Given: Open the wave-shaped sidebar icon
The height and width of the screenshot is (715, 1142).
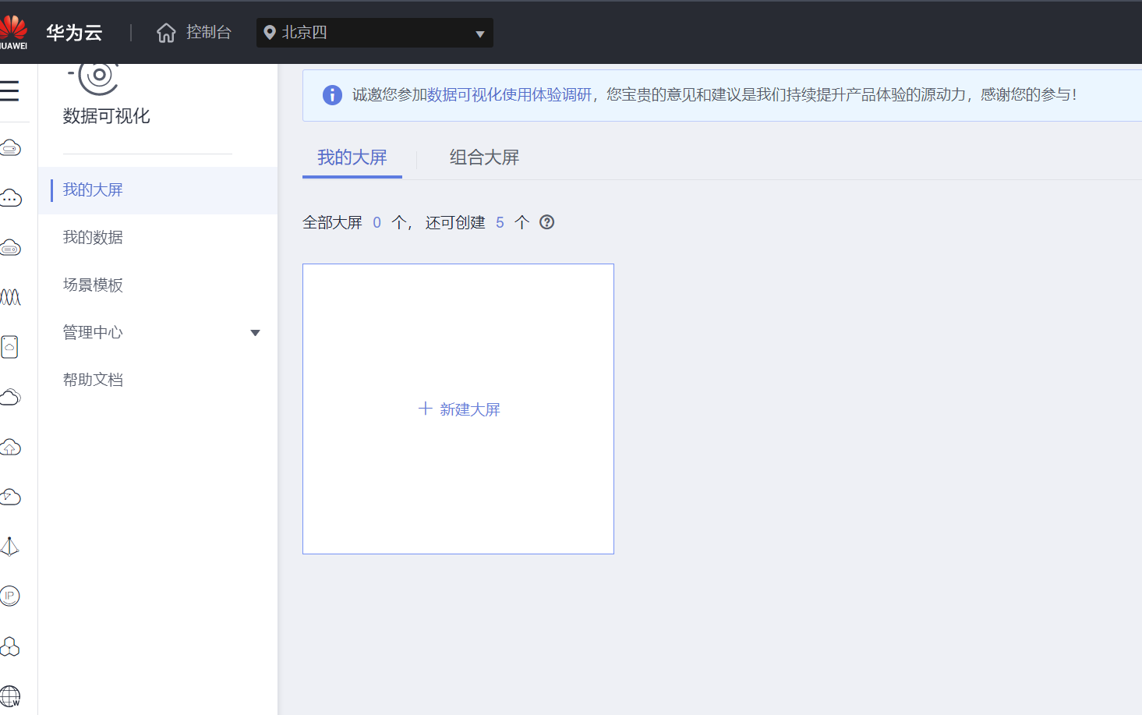Looking at the screenshot, I should [10, 297].
